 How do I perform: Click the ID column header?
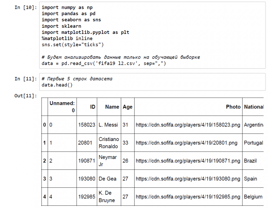92,107
